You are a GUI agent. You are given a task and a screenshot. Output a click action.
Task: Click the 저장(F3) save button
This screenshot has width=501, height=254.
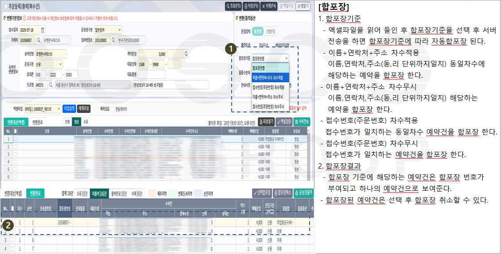(251, 6)
